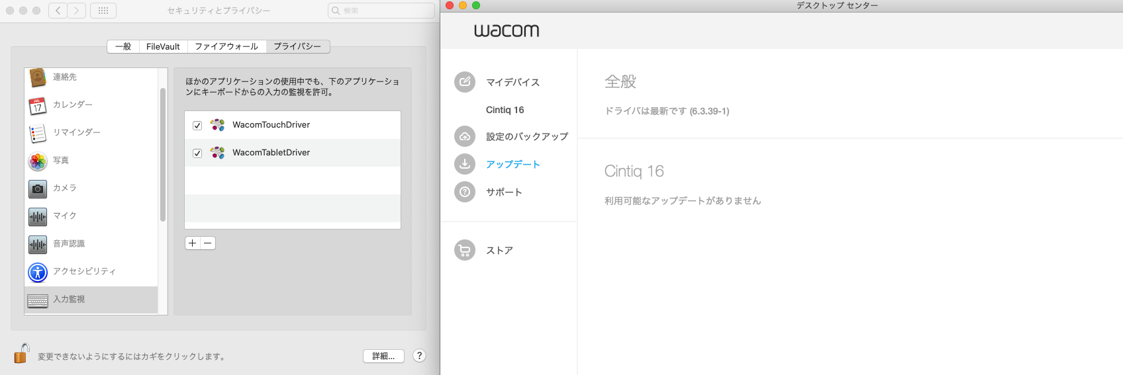The height and width of the screenshot is (375, 1123).
Task: Open Support (サポート) section
Action: 504,192
